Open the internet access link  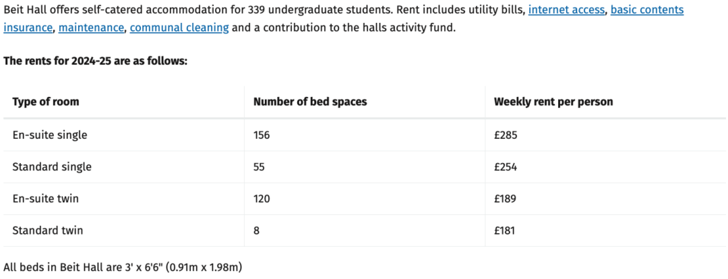567,9
